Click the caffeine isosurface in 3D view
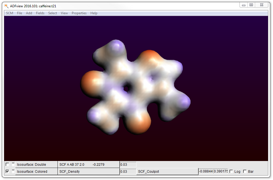This screenshot has width=273, height=180. (x=135, y=87)
